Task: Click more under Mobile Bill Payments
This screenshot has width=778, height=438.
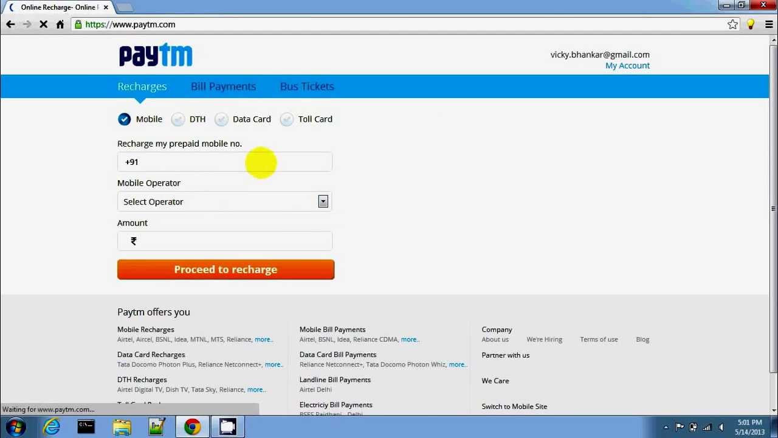Action: point(409,339)
